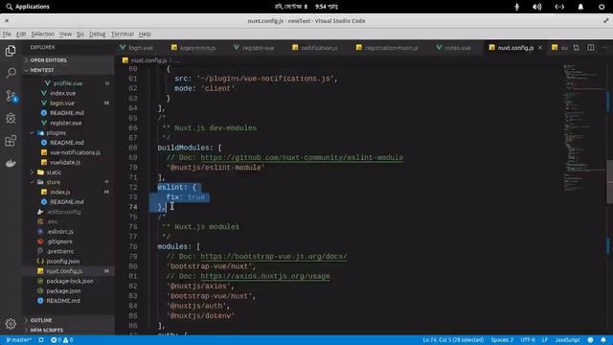
Task: Open editor More Actions ellipsis
Action: [604, 48]
